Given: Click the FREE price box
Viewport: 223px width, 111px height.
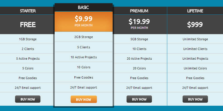Looking at the screenshot, I should click(x=28, y=24).
